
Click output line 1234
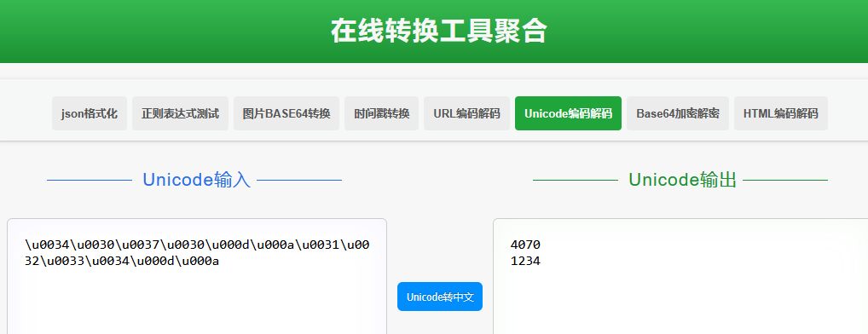525,261
